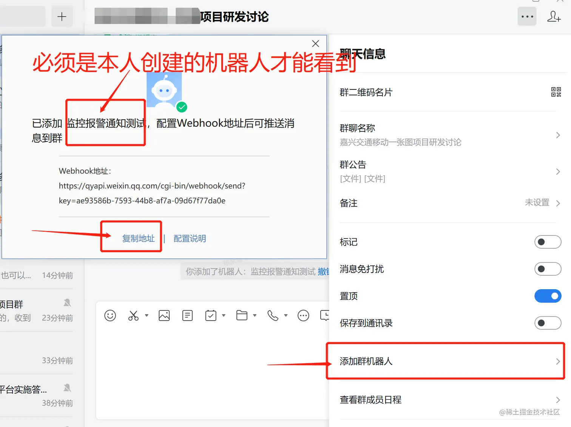Select the send file folder icon
The width and height of the screenshot is (571, 427).
pyautogui.click(x=242, y=315)
